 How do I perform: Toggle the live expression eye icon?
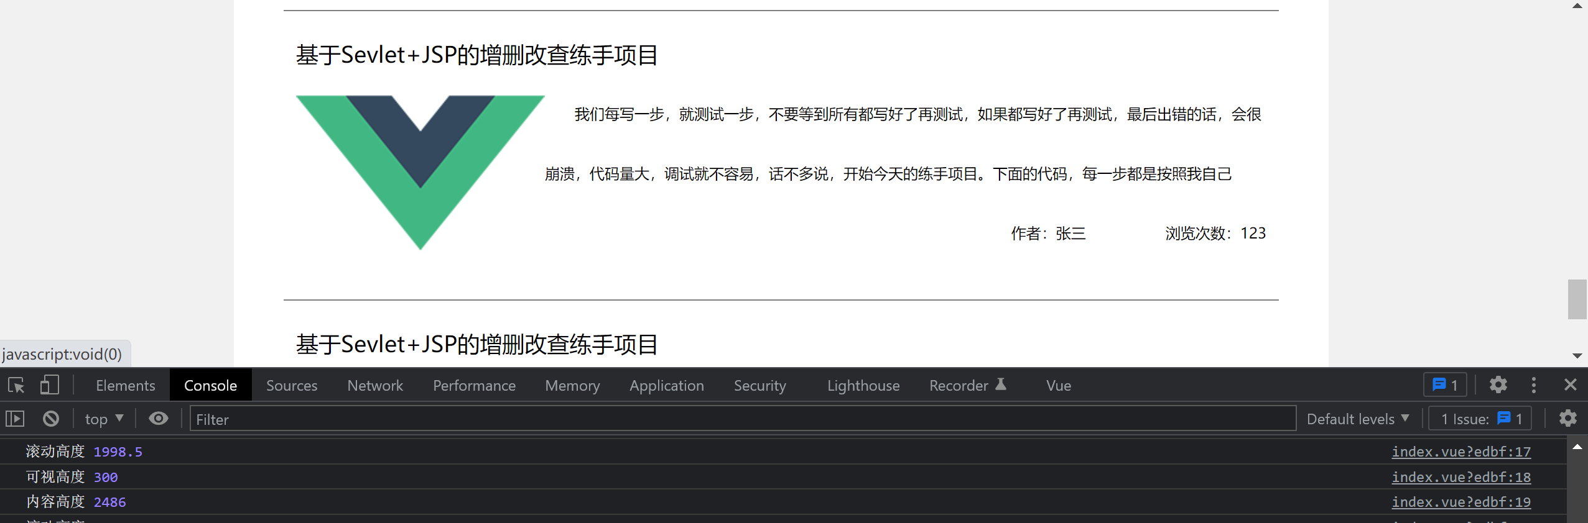tap(159, 419)
